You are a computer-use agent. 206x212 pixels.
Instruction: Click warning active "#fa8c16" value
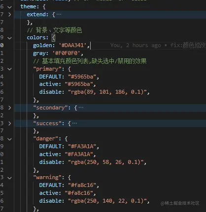point(79,193)
